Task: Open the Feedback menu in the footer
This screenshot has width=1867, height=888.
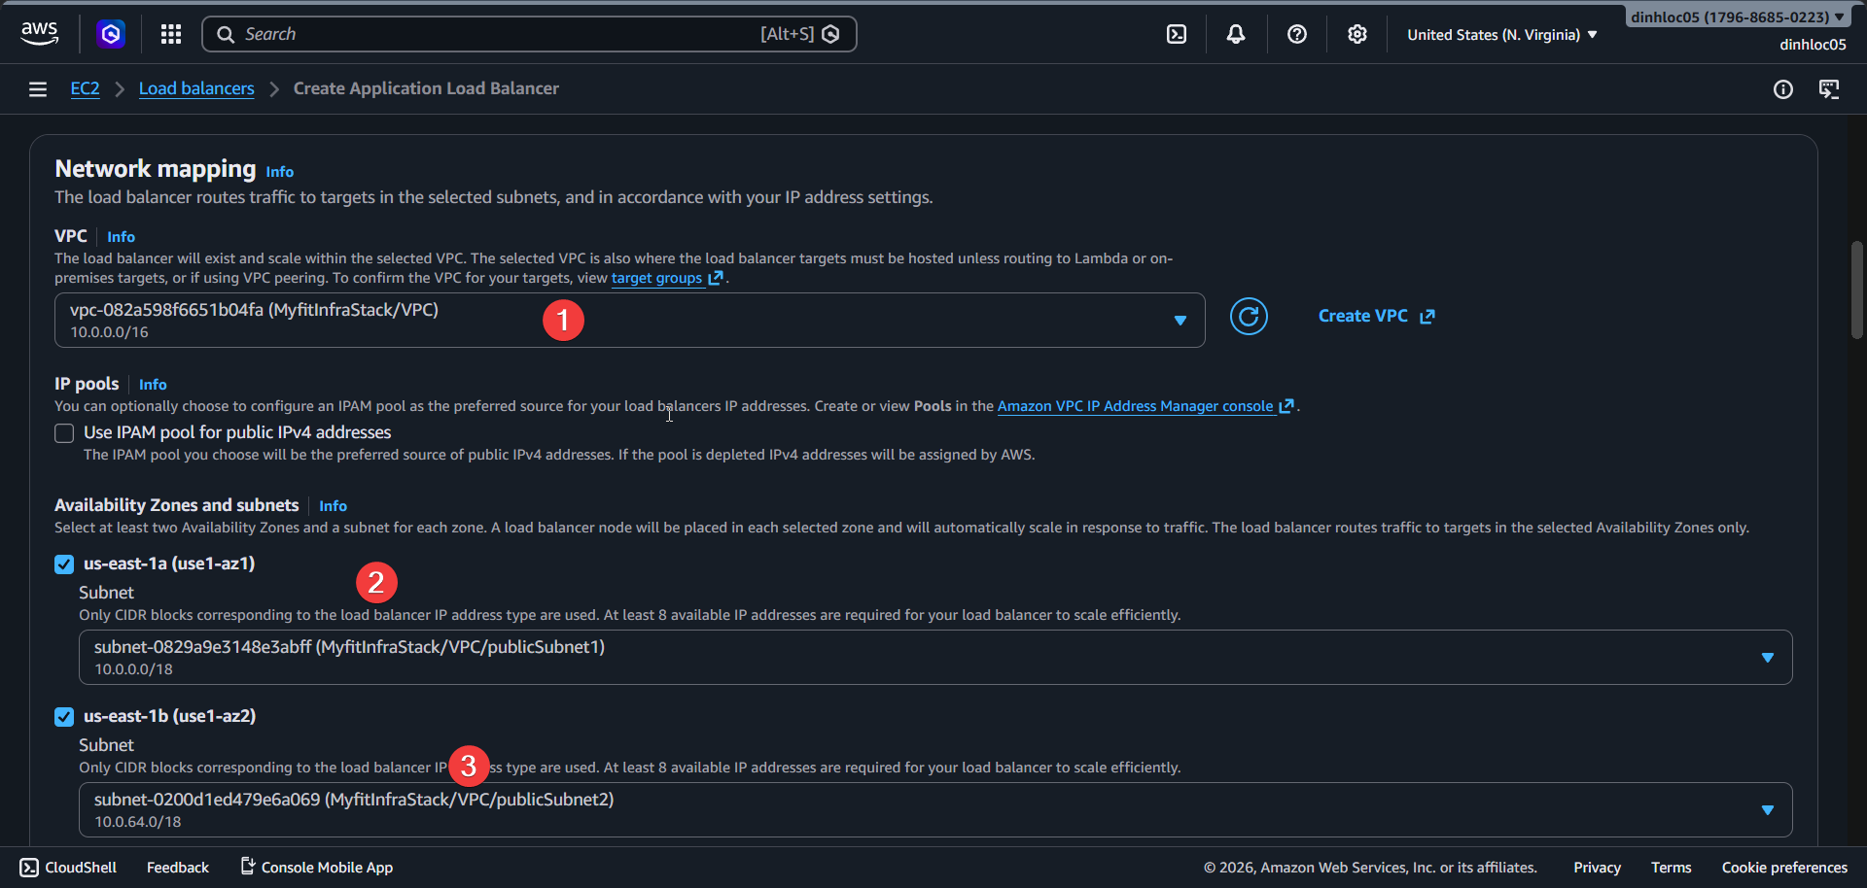Action: pos(177,867)
